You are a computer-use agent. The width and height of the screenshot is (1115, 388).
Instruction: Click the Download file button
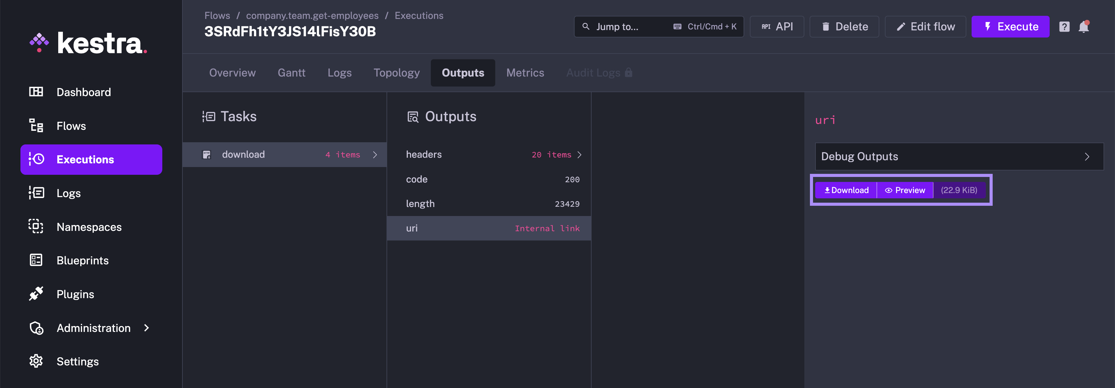tap(846, 190)
